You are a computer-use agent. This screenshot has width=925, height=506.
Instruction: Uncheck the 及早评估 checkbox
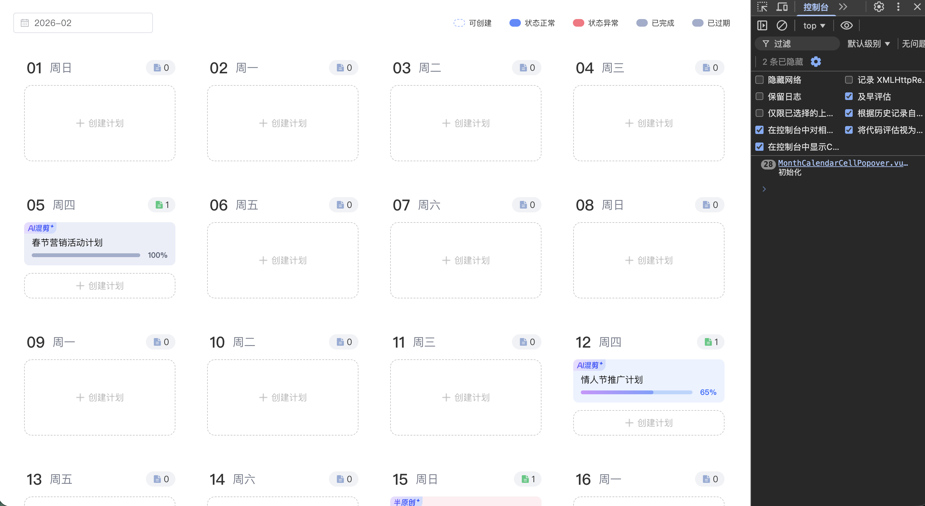(849, 96)
